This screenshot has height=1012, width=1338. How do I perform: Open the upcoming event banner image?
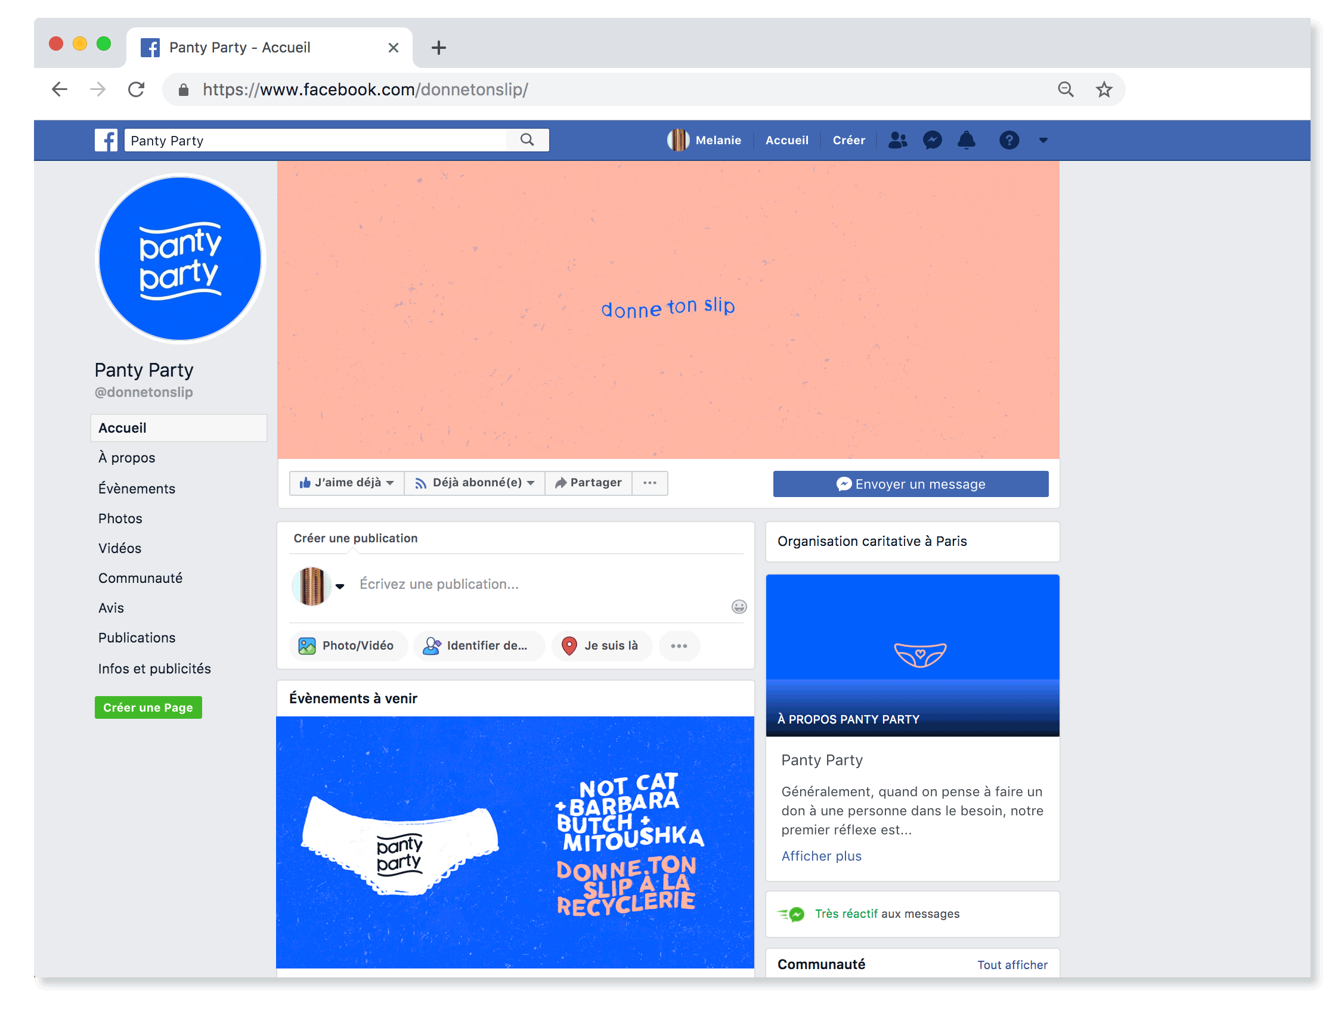coord(515,842)
